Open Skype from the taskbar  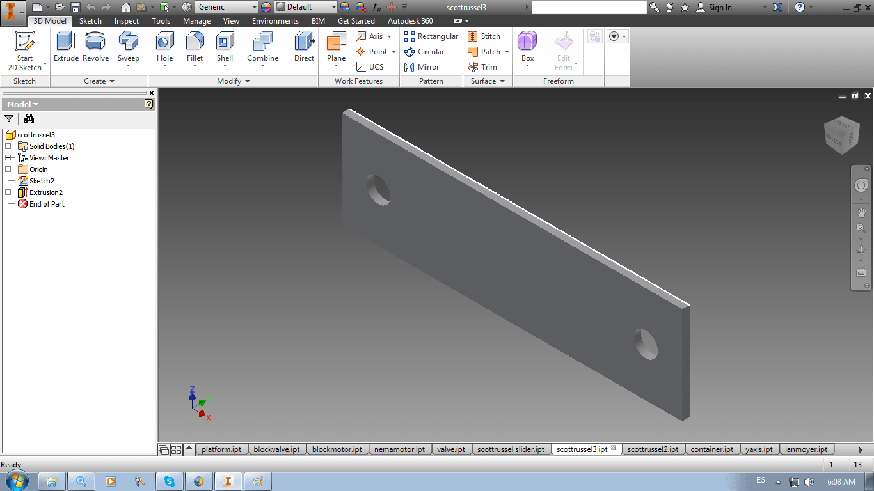(170, 481)
